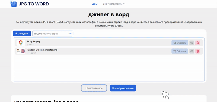Screen dimensions: 217x102
Task: Focus the Введите ваш URL-адрес field
Action: (x=53, y=34)
